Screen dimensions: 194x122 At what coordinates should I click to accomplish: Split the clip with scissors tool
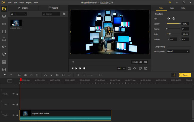45,75
